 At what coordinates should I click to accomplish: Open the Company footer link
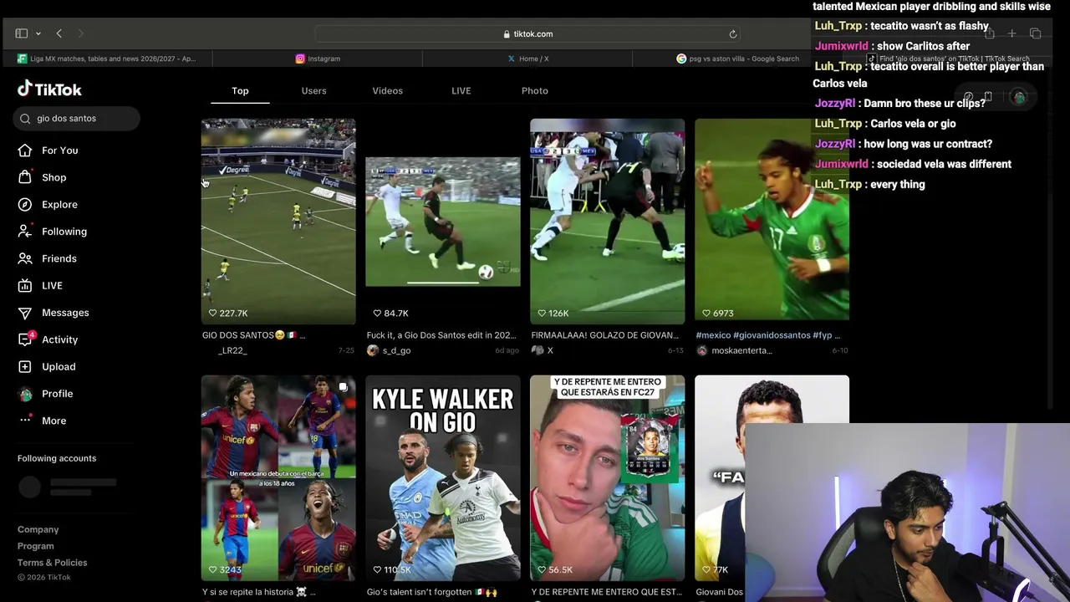pyautogui.click(x=38, y=529)
